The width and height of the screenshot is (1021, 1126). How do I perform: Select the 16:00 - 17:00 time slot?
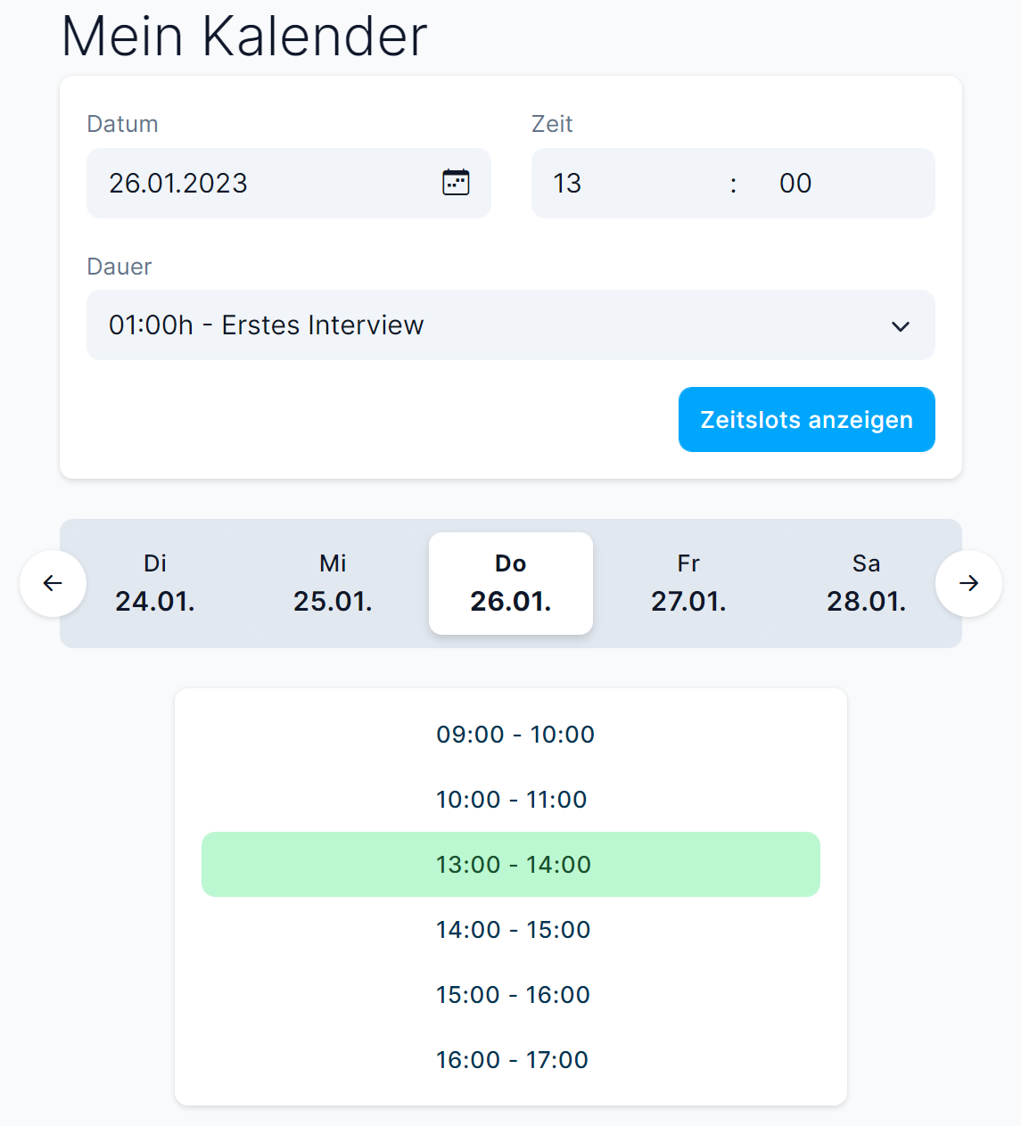pos(512,1060)
